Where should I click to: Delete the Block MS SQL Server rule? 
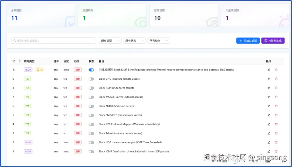coord(276,97)
